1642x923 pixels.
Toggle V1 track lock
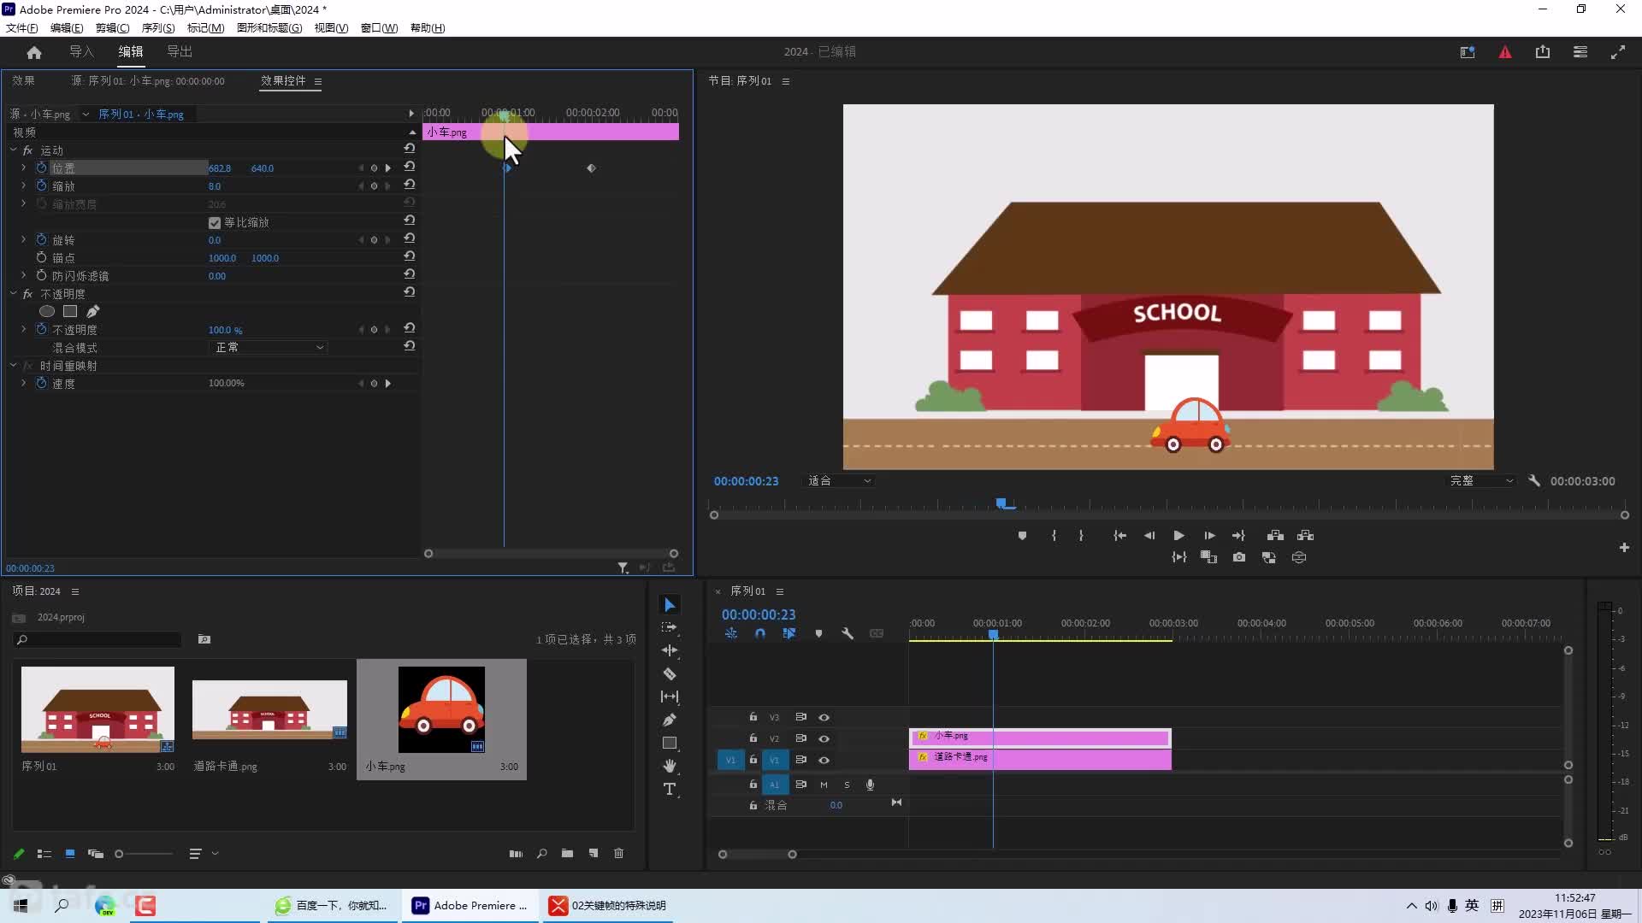tap(753, 759)
